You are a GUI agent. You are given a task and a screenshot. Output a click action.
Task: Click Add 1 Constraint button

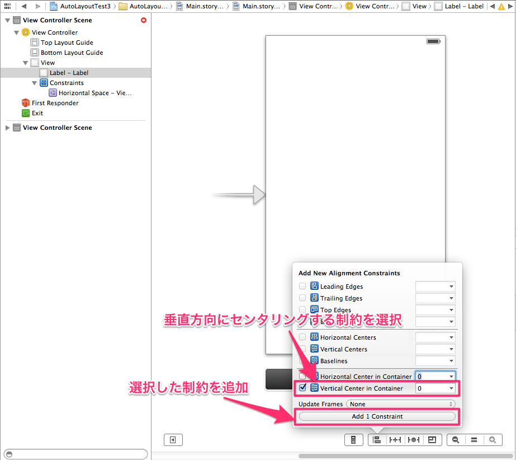coord(377,416)
